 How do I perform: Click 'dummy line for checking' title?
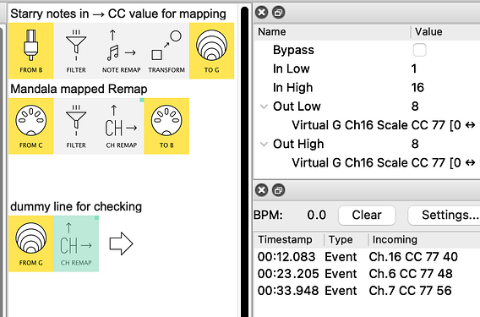(x=76, y=207)
